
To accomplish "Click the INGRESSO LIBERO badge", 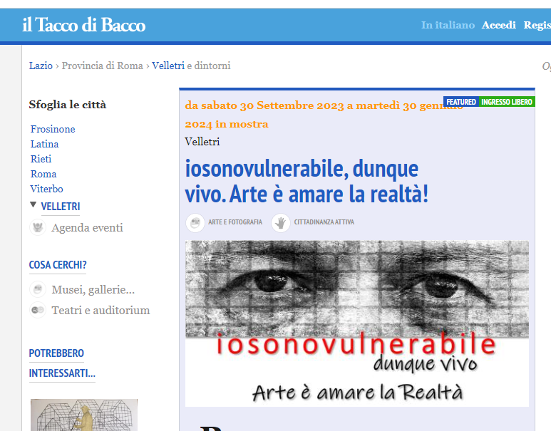I will (x=507, y=101).
